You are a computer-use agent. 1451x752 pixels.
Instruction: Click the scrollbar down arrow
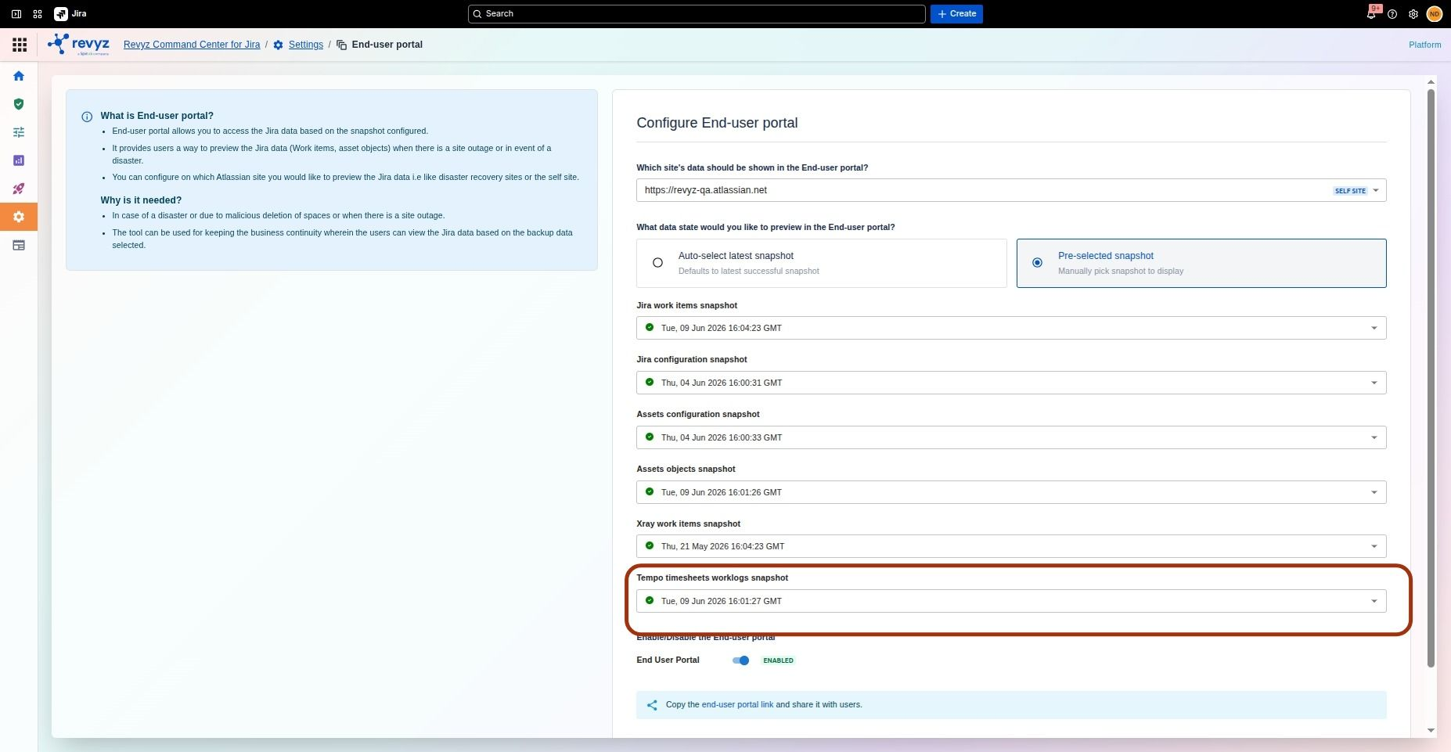pos(1431,731)
